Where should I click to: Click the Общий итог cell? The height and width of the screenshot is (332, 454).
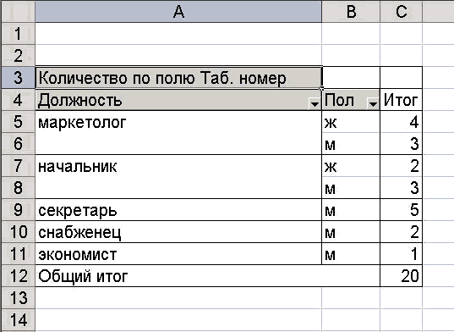[x=207, y=276]
